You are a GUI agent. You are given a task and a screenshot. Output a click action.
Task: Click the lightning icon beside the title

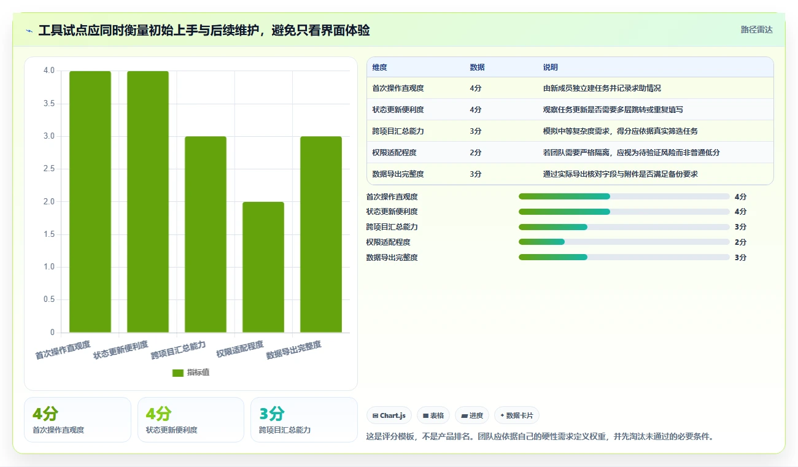coord(29,31)
